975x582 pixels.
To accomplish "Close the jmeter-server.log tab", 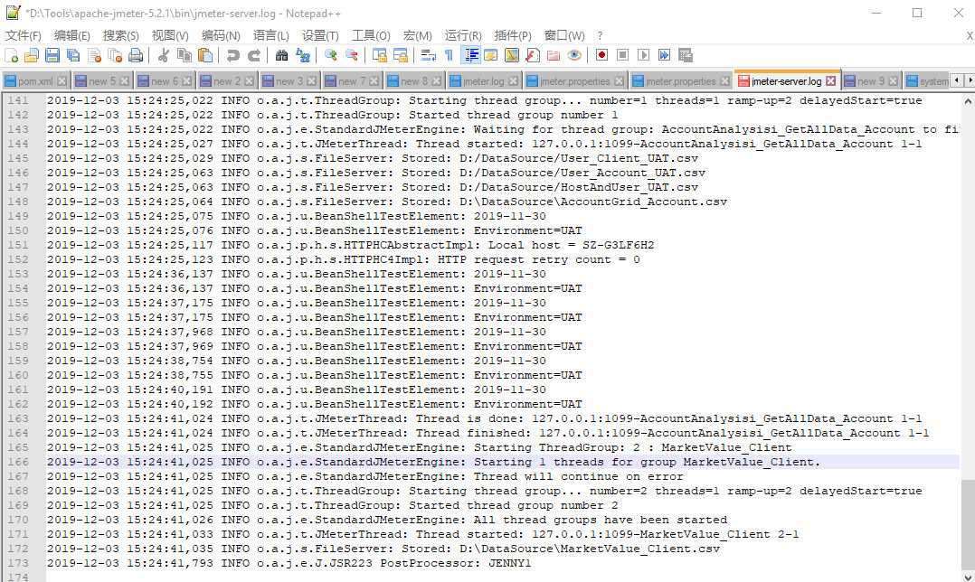I will (x=830, y=81).
